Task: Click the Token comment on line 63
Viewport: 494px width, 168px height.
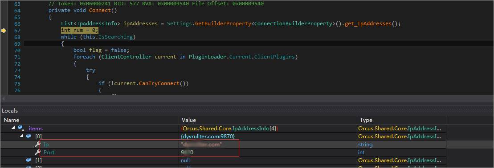Action: coord(156,4)
